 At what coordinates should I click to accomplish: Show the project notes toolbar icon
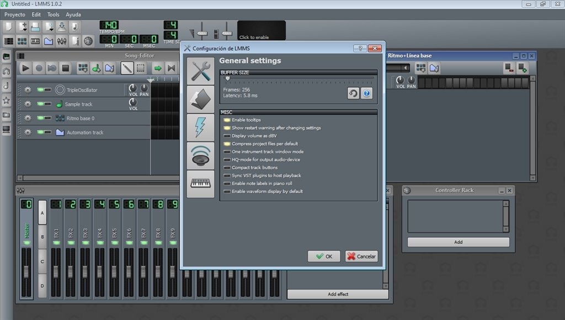75,41
